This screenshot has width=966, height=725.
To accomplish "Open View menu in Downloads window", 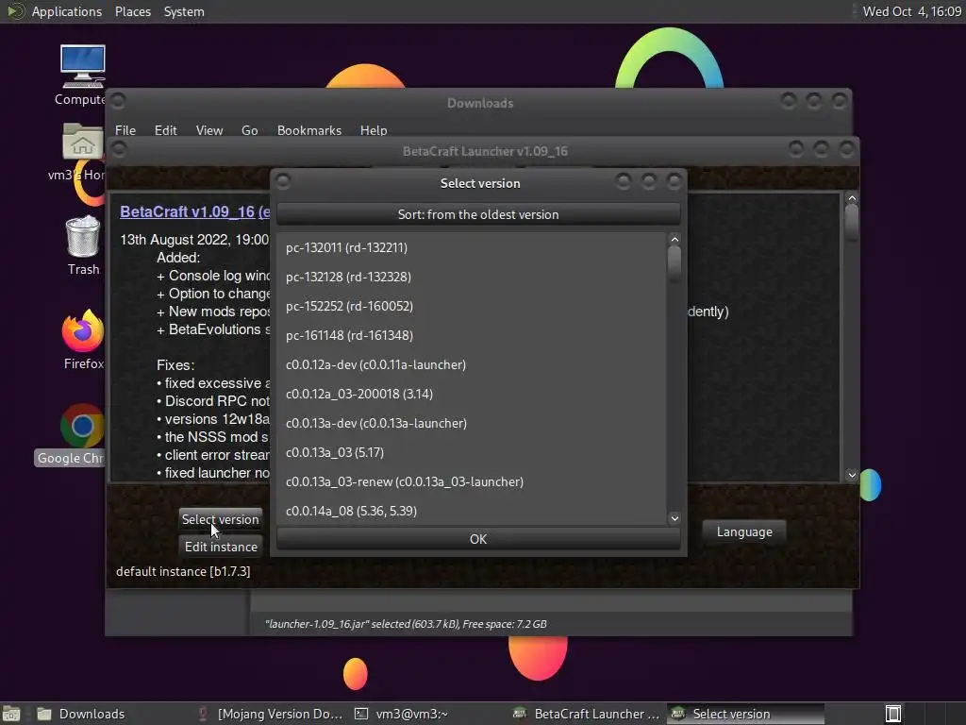I will 209,130.
